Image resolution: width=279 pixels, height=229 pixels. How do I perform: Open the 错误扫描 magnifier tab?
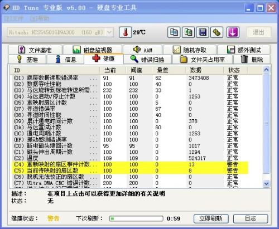[147, 60]
